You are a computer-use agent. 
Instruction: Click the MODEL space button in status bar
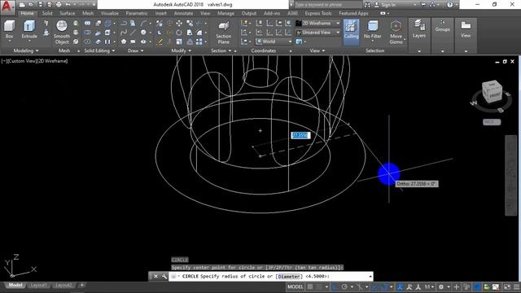(x=295, y=286)
